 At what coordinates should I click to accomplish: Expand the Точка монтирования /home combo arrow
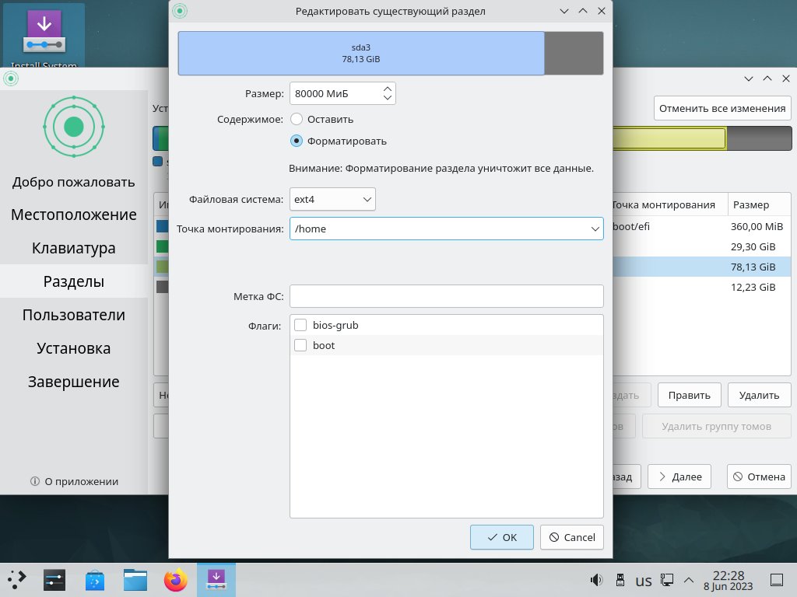[595, 229]
